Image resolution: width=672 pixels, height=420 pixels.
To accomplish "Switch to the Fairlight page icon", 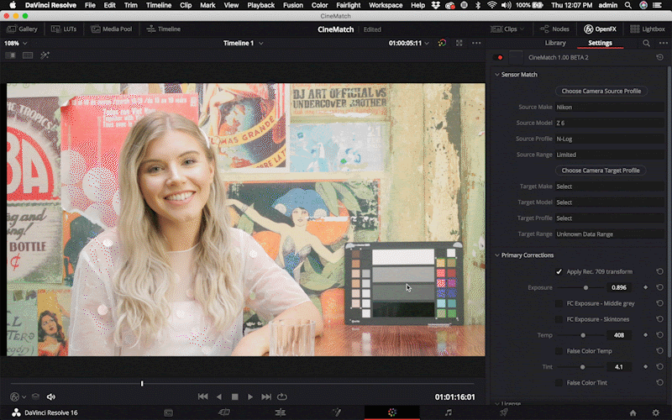I will [x=448, y=412].
